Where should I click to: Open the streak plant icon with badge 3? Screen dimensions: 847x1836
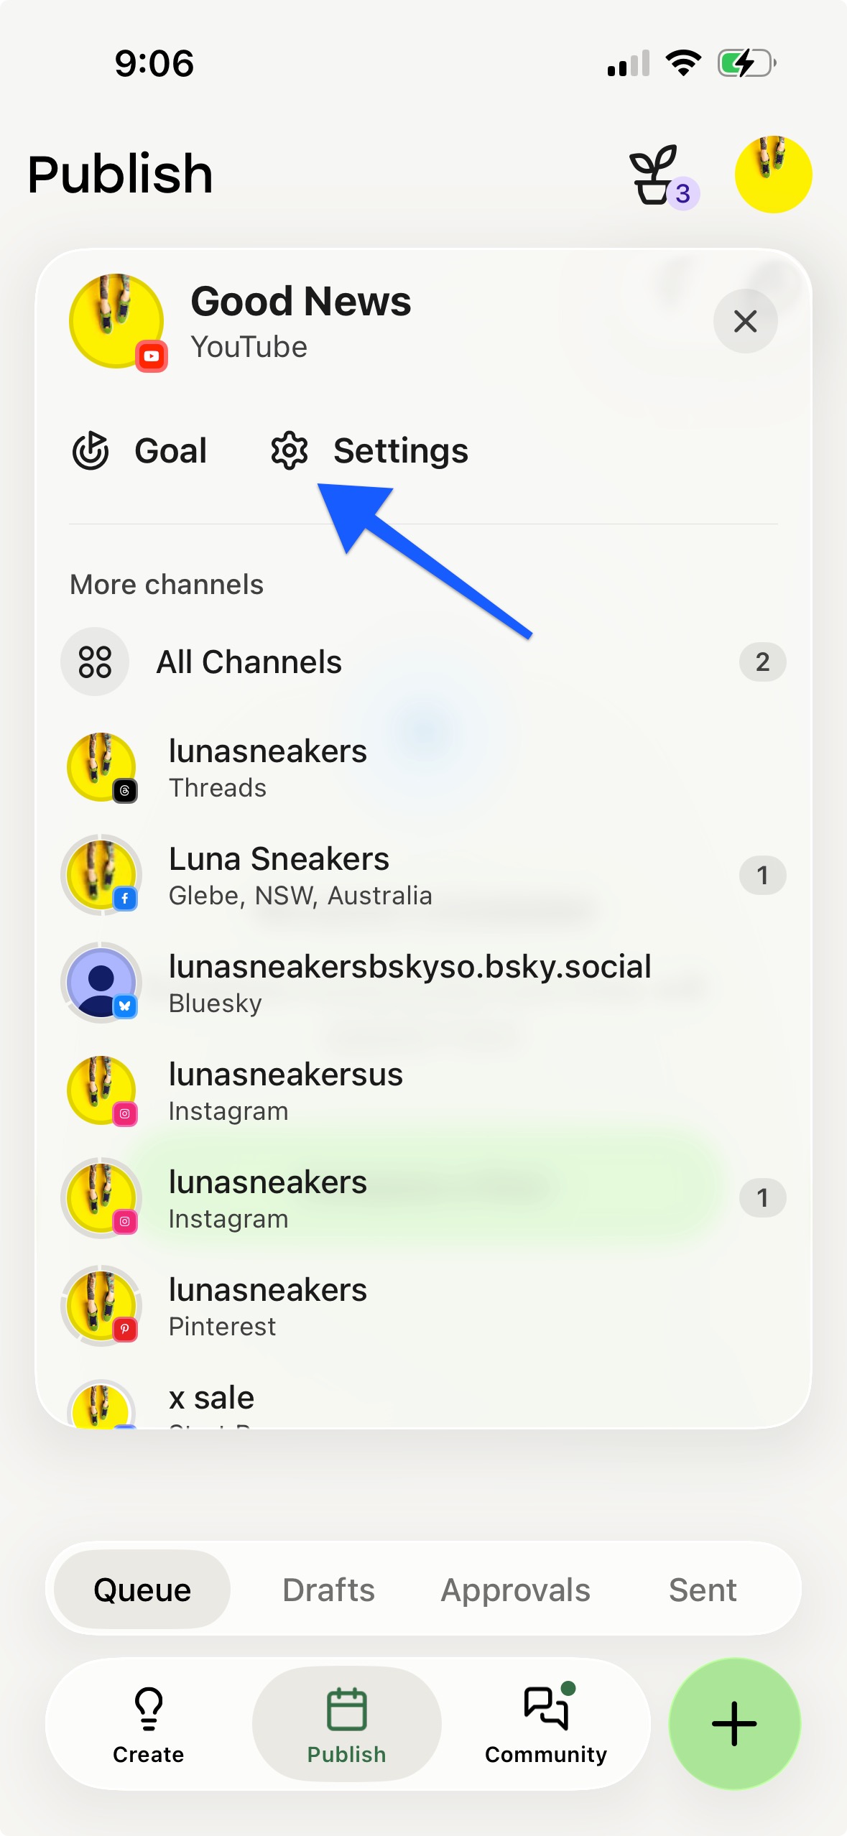tap(662, 176)
